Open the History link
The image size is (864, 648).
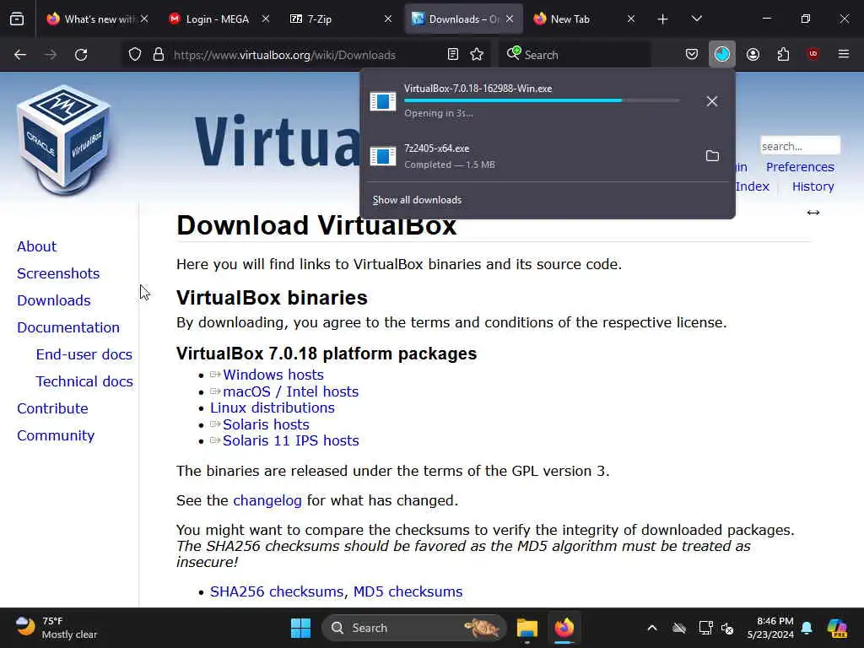(813, 186)
